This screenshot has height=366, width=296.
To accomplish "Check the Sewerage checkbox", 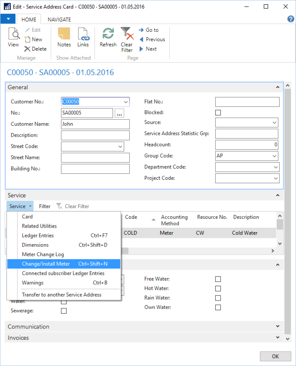I will [64, 311].
